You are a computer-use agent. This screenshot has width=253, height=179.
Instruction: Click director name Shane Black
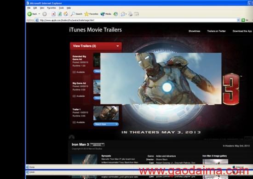tap(161, 160)
